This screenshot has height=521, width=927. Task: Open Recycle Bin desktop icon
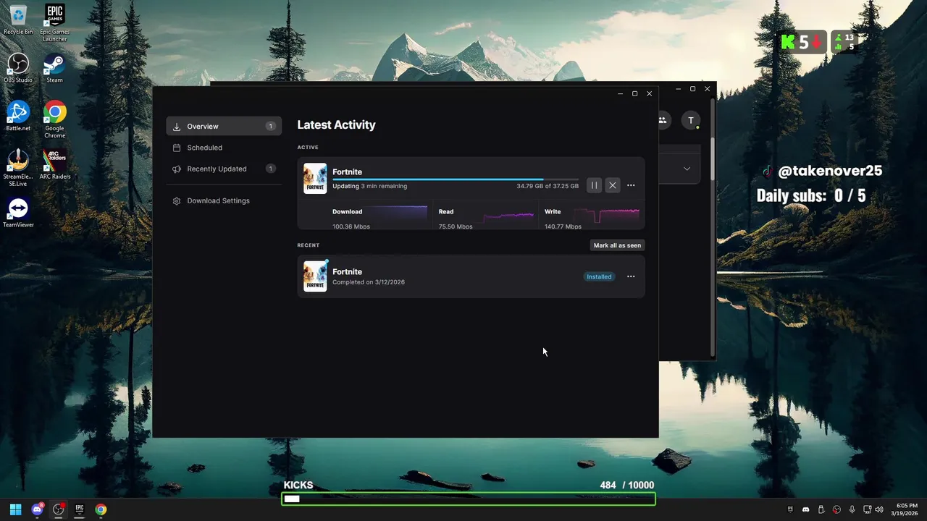[x=18, y=20]
